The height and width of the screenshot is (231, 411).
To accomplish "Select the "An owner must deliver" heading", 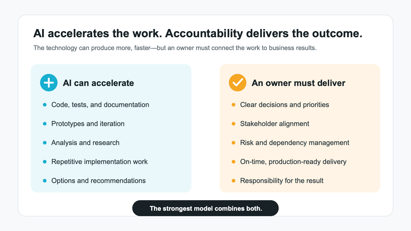I will click(298, 83).
